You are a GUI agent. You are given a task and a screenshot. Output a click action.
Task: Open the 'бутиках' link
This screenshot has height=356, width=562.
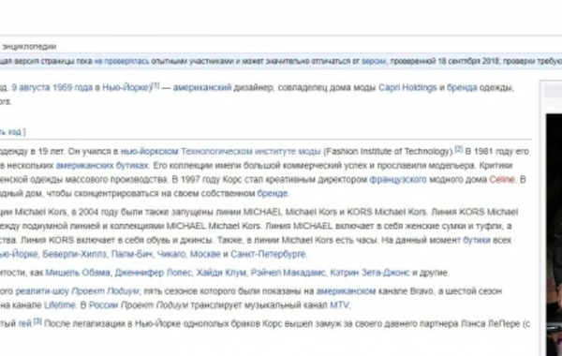(132, 166)
